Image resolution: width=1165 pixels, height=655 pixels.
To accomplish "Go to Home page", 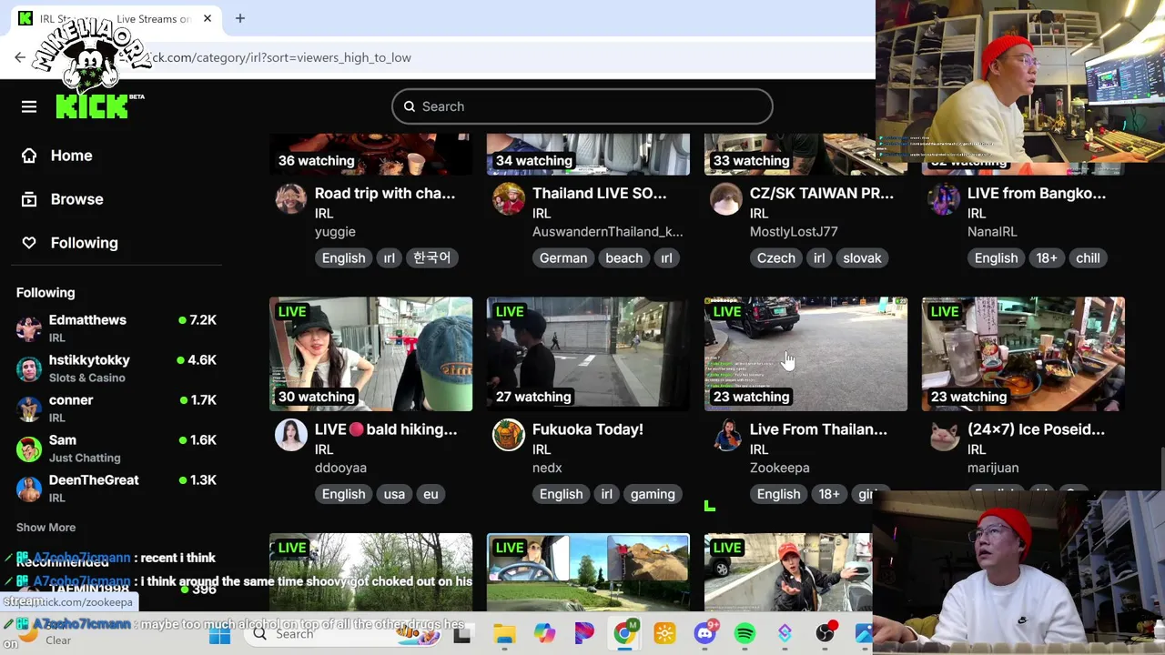I will (x=71, y=156).
